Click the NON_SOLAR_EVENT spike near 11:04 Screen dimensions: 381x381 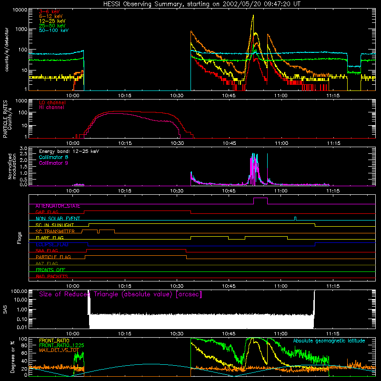295,219
